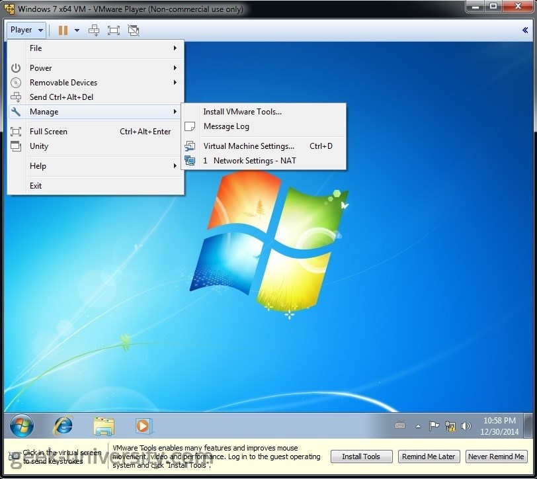Choose Full Screen menu entry
This screenshot has height=479, width=537.
(x=96, y=132)
